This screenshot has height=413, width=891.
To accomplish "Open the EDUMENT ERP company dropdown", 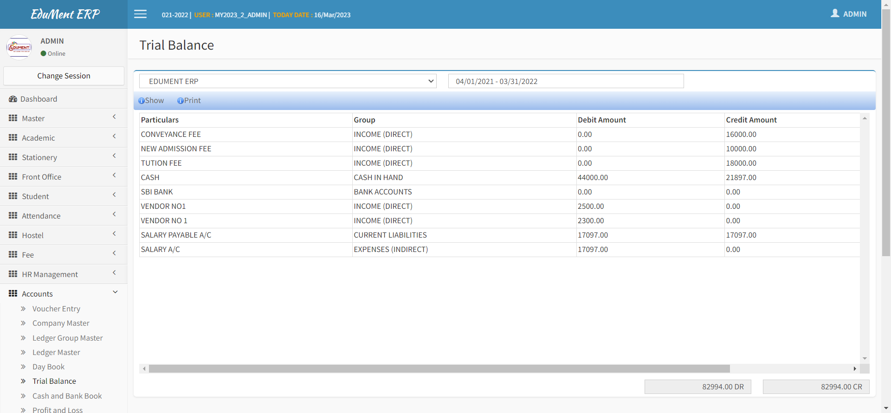I will point(288,81).
